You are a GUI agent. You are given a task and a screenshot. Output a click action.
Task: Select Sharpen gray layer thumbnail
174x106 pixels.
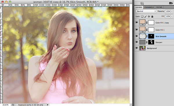(x=142, y=42)
